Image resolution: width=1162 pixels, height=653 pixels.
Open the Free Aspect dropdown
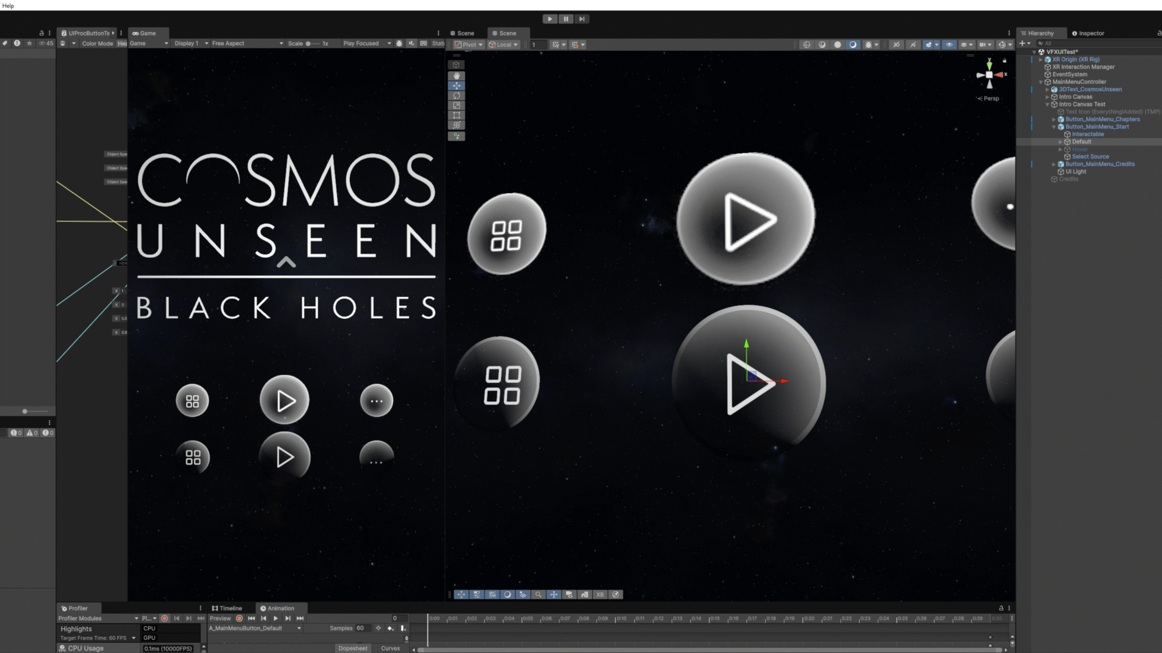246,43
